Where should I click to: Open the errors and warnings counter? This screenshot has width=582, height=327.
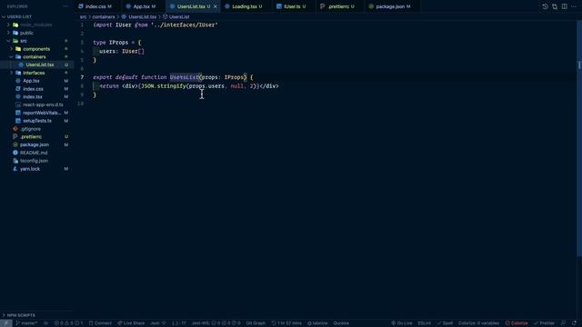click(69, 323)
